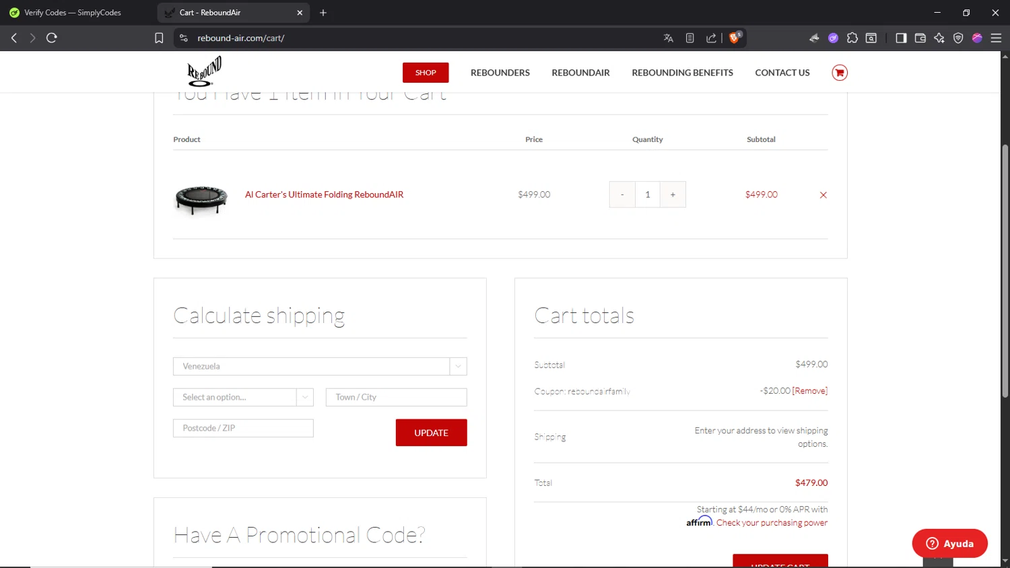Open the red cart icon in header

[840, 73]
